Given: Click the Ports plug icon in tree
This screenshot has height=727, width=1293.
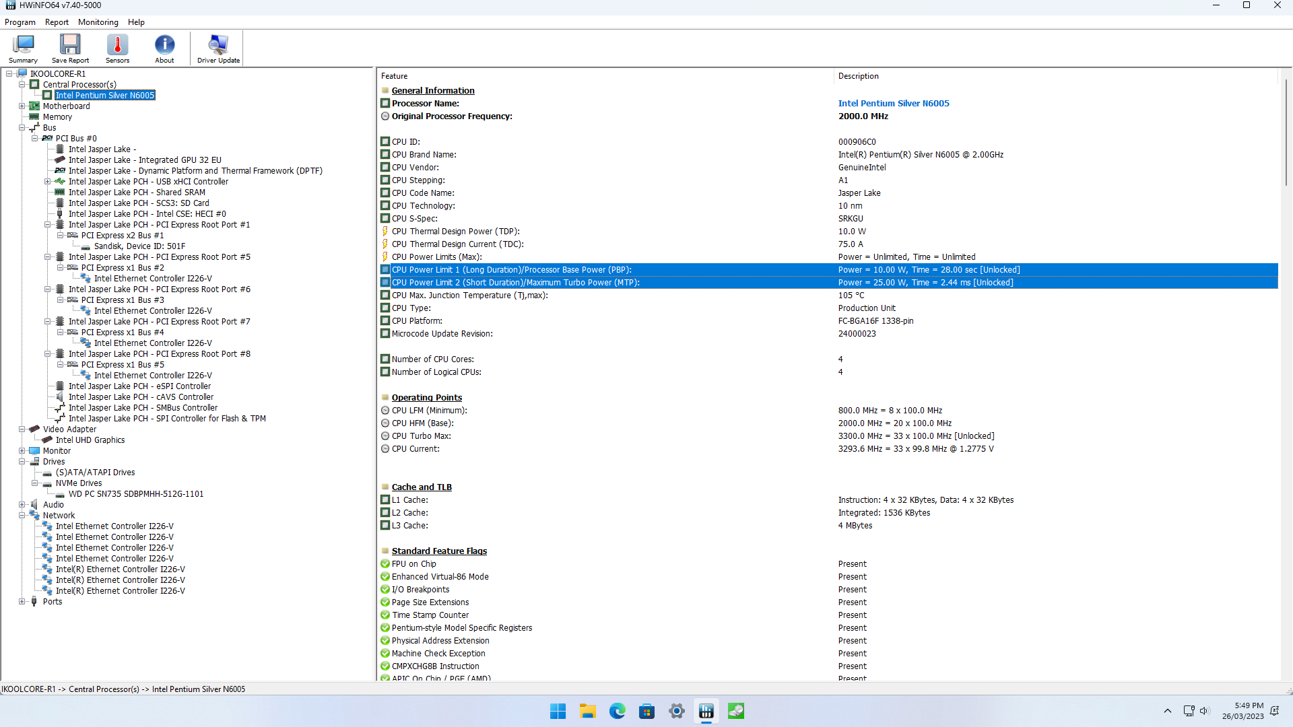Looking at the screenshot, I should click(34, 602).
